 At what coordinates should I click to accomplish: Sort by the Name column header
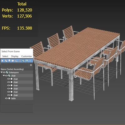(12, 69)
